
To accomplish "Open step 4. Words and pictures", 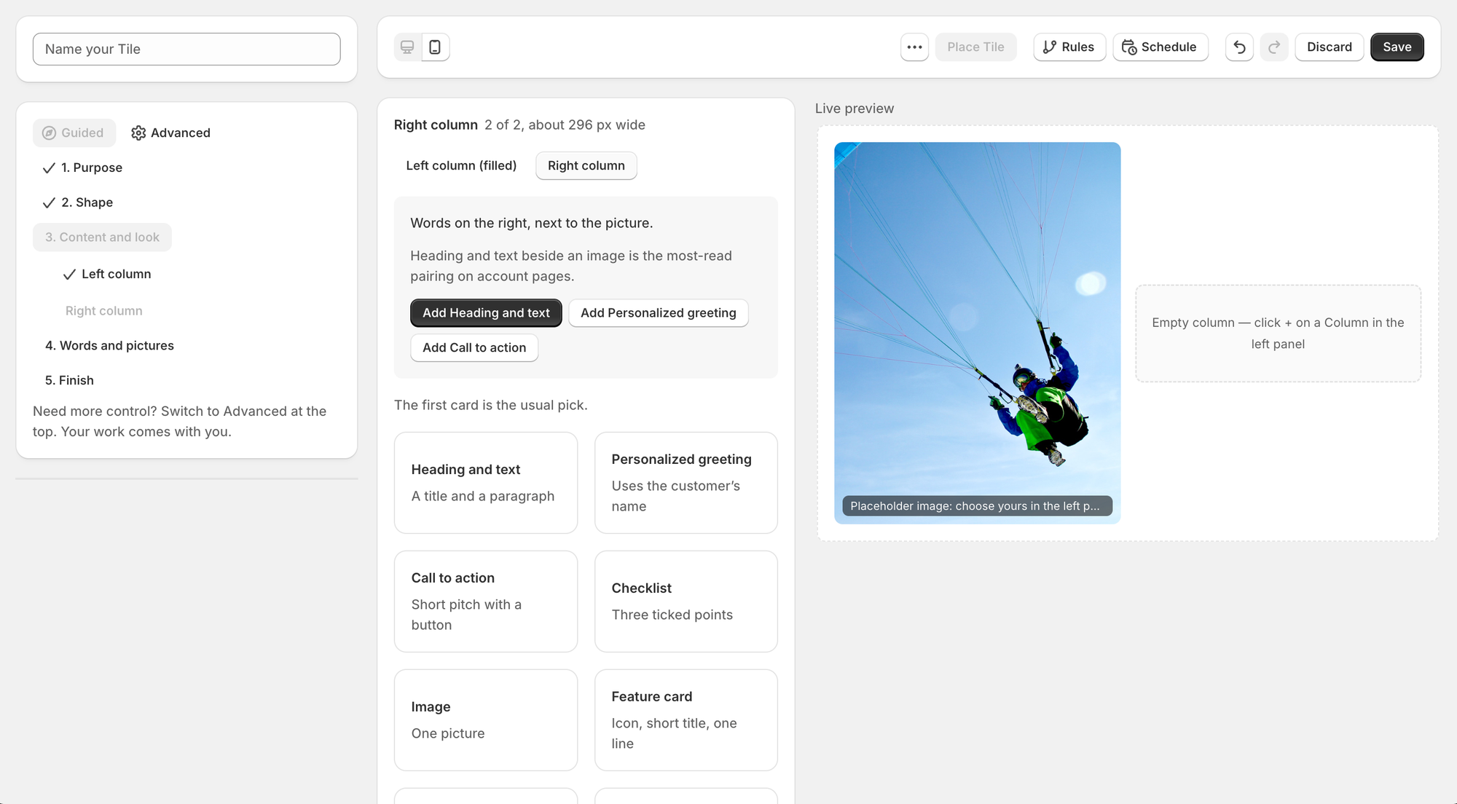I will pyautogui.click(x=109, y=346).
